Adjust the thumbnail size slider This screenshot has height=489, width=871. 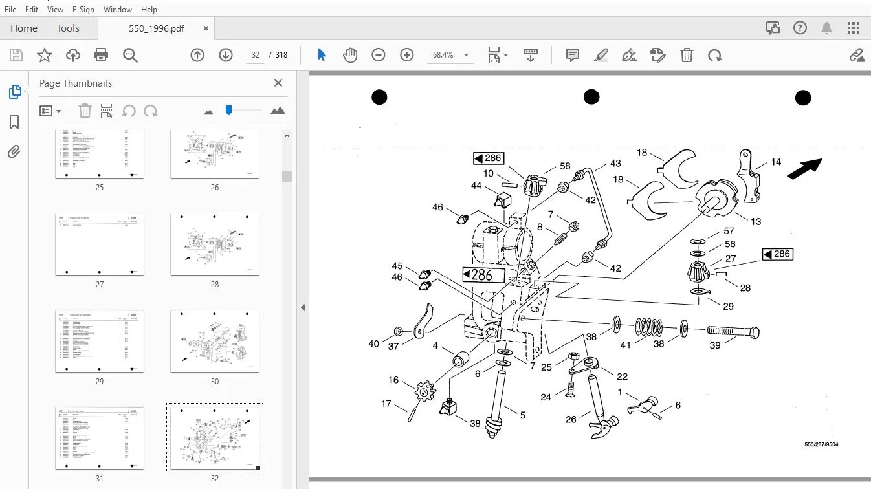pyautogui.click(x=228, y=111)
